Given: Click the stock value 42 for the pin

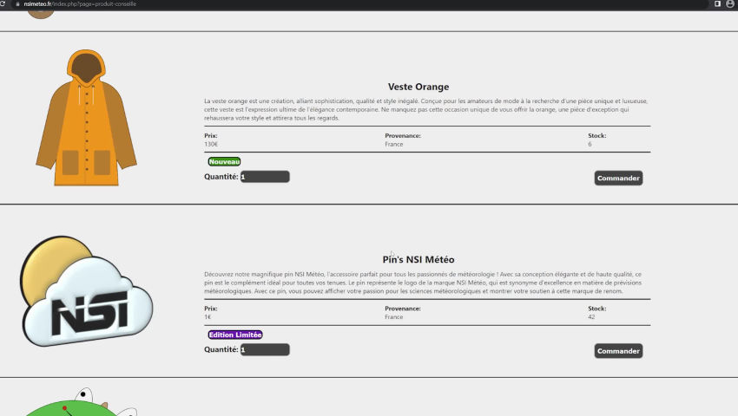Looking at the screenshot, I should (591, 317).
